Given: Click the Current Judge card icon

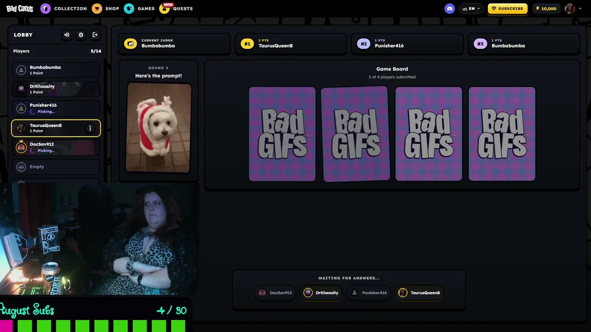Looking at the screenshot, I should (x=131, y=44).
